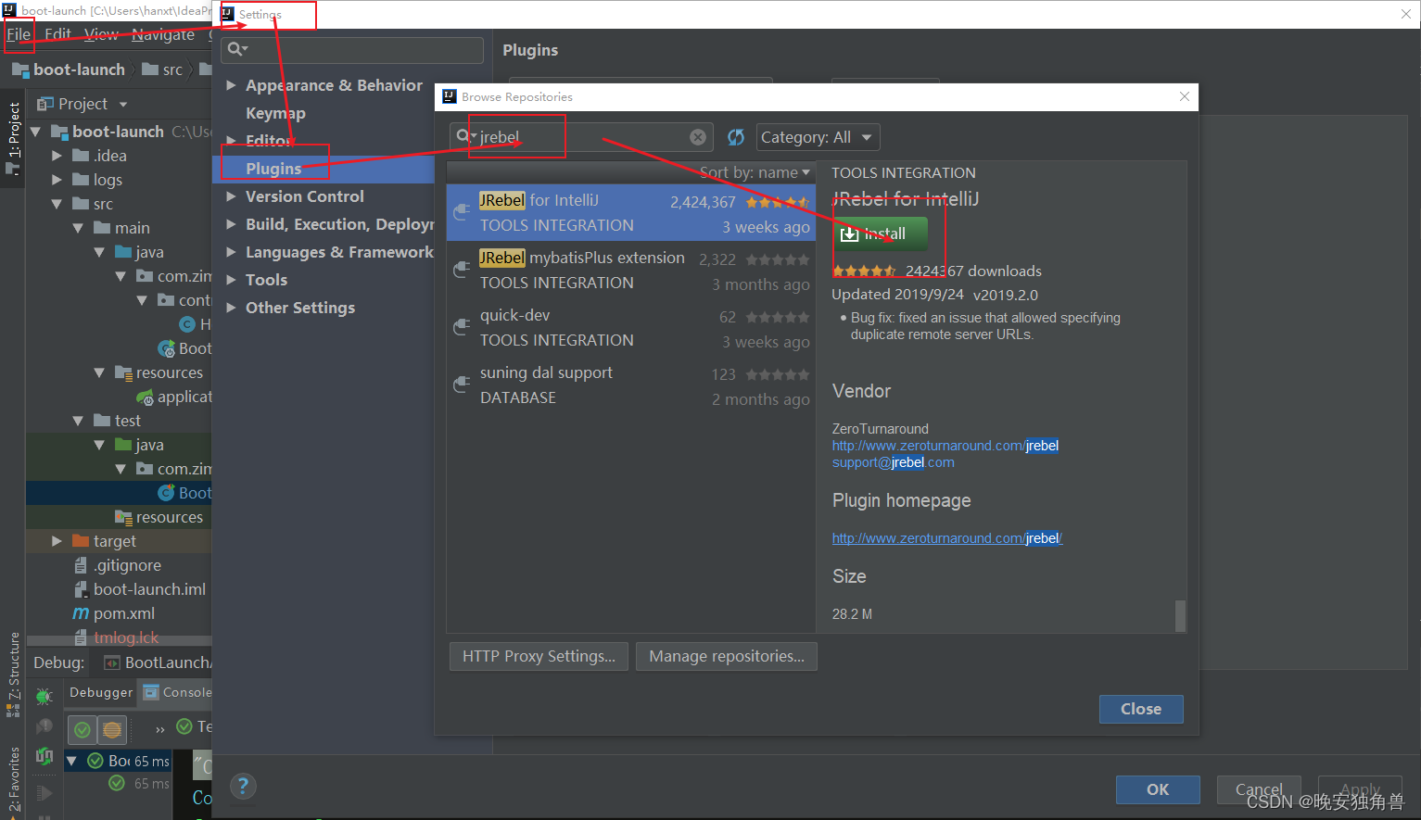The height and width of the screenshot is (820, 1421).
Task: Toggle show ignored tests button
Action: 112,730
